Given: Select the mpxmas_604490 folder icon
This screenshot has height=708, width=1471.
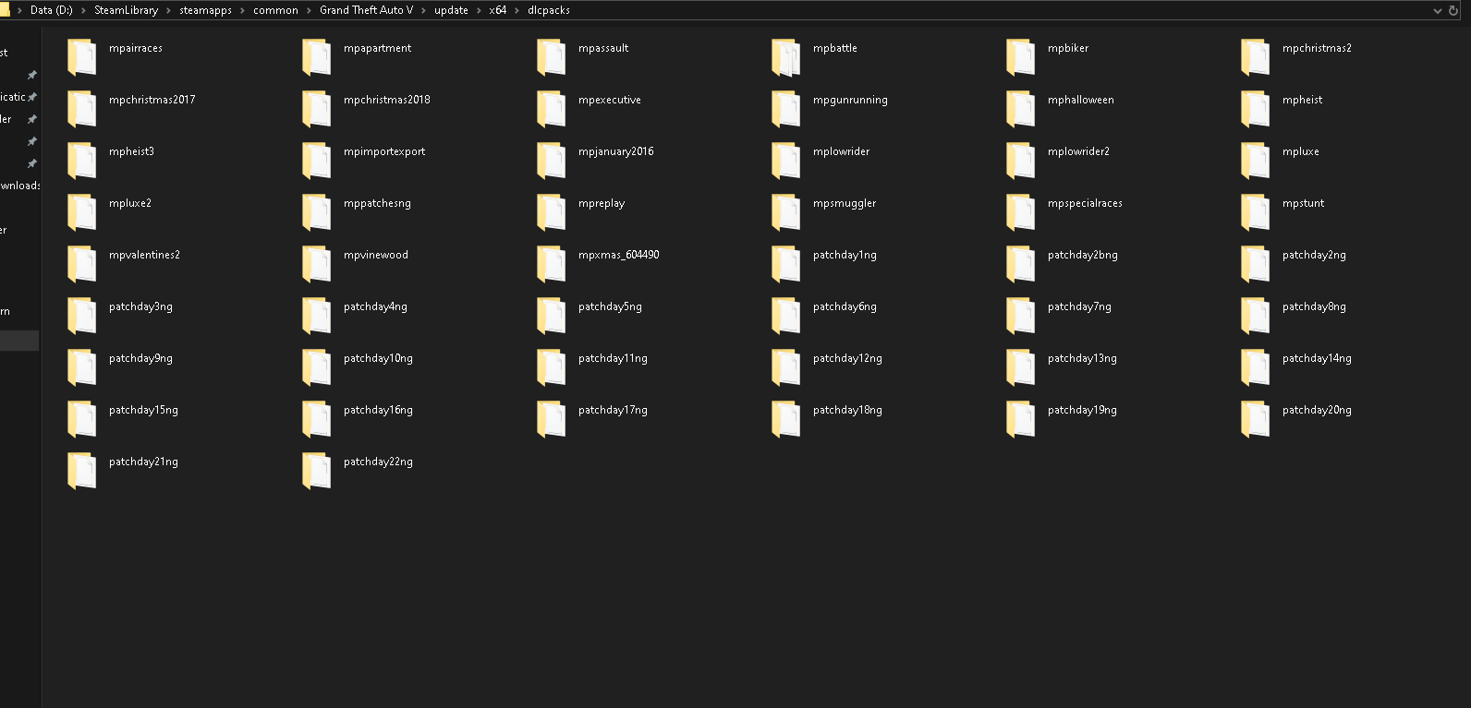Looking at the screenshot, I should 551,263.
